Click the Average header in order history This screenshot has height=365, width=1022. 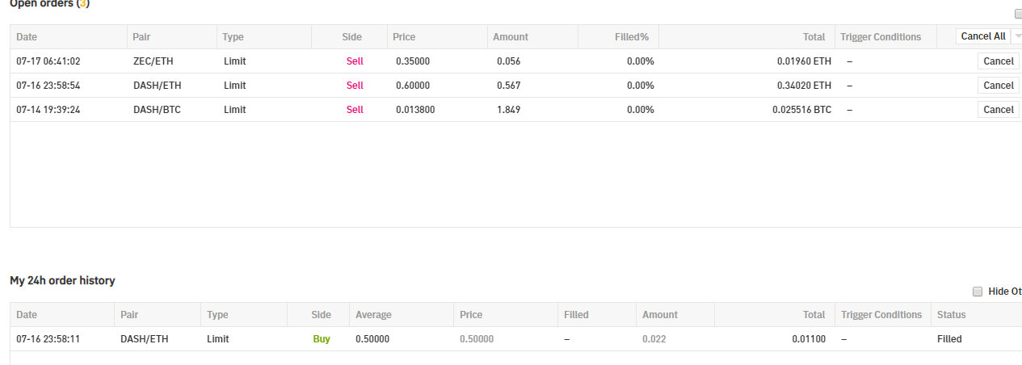(x=373, y=315)
